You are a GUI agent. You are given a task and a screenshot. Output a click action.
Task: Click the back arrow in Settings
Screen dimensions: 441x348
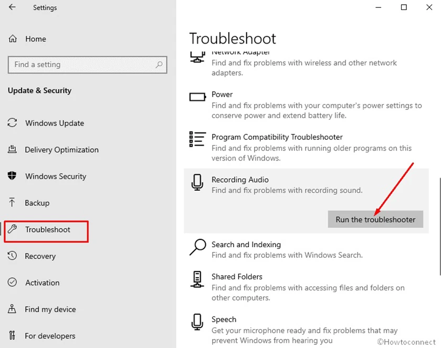point(12,7)
